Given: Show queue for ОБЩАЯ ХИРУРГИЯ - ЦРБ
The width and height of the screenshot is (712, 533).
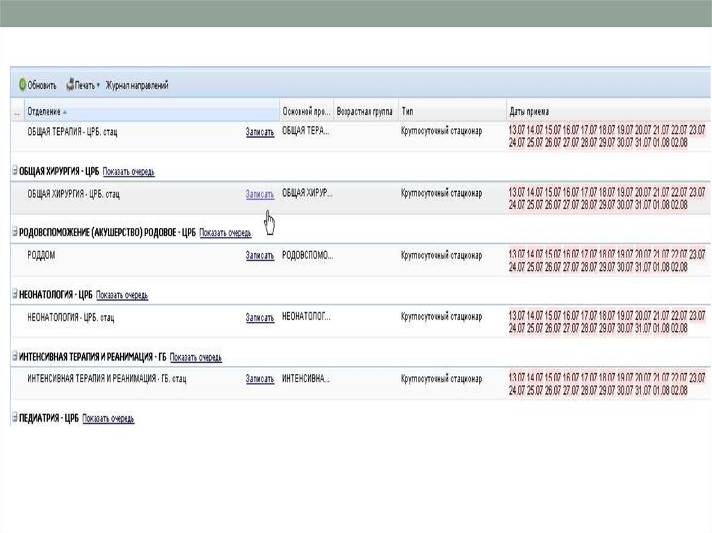Looking at the screenshot, I should tap(129, 172).
